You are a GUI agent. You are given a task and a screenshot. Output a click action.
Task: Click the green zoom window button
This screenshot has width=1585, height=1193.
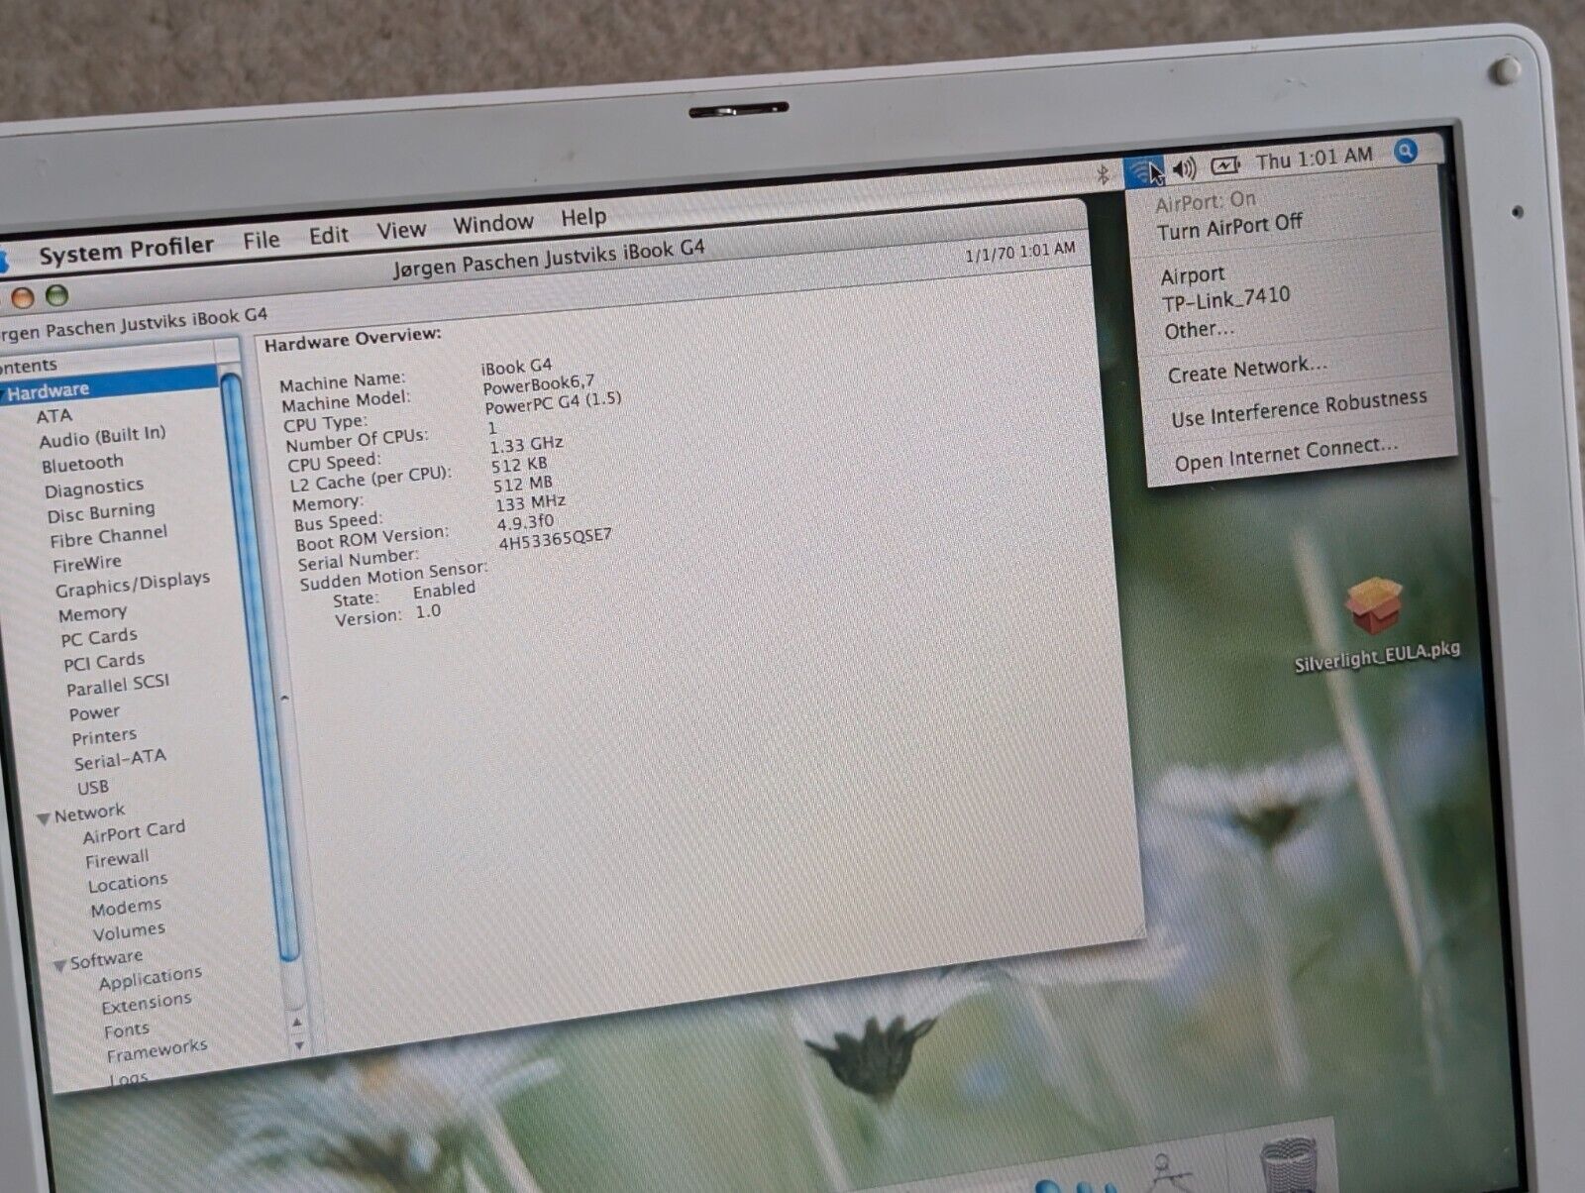point(56,295)
